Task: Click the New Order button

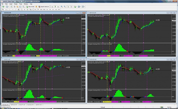Action: click(30, 7)
